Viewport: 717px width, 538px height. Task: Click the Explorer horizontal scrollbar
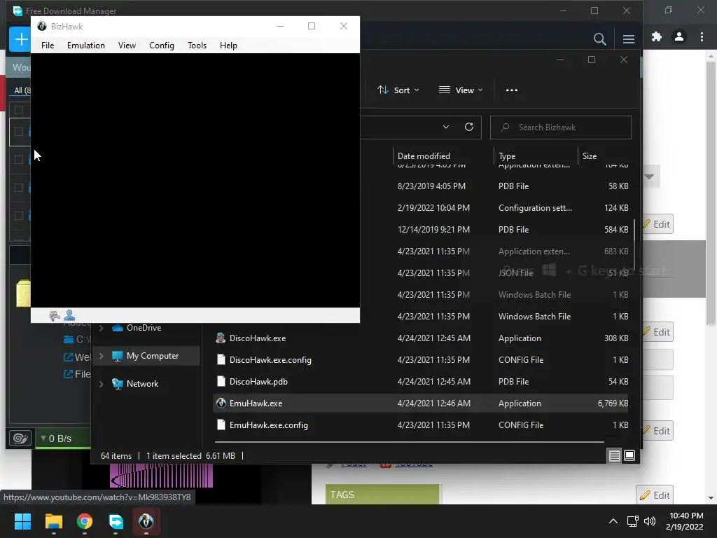click(x=409, y=442)
